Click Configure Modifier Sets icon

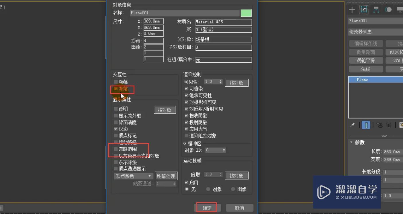tap(401, 125)
